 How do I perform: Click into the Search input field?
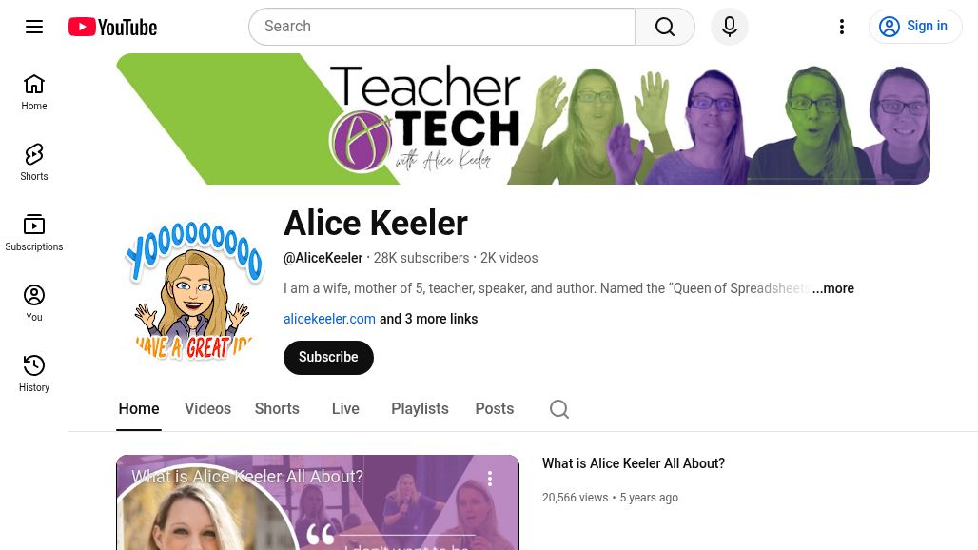point(442,27)
